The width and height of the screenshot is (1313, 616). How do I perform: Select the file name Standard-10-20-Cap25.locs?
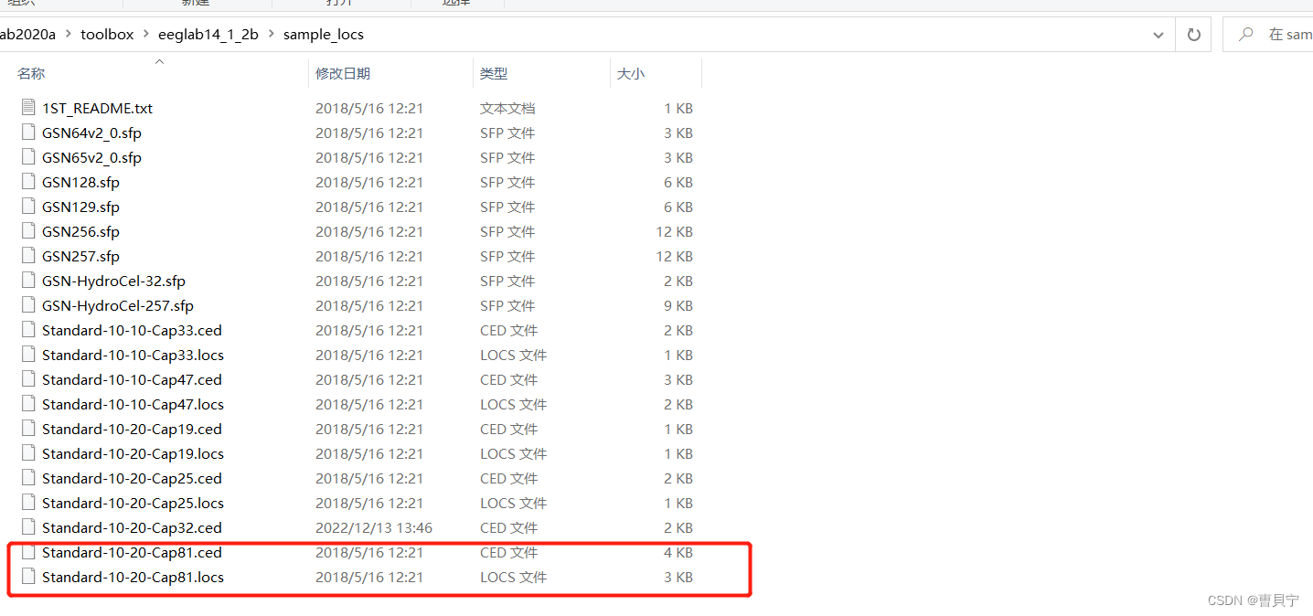pyautogui.click(x=133, y=503)
